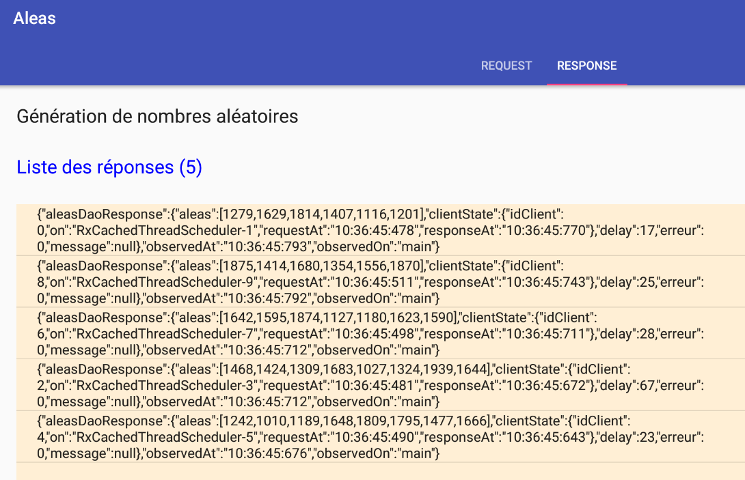
Task: Click the 'Génération de nombres aléatoires' heading
Action: point(157,117)
